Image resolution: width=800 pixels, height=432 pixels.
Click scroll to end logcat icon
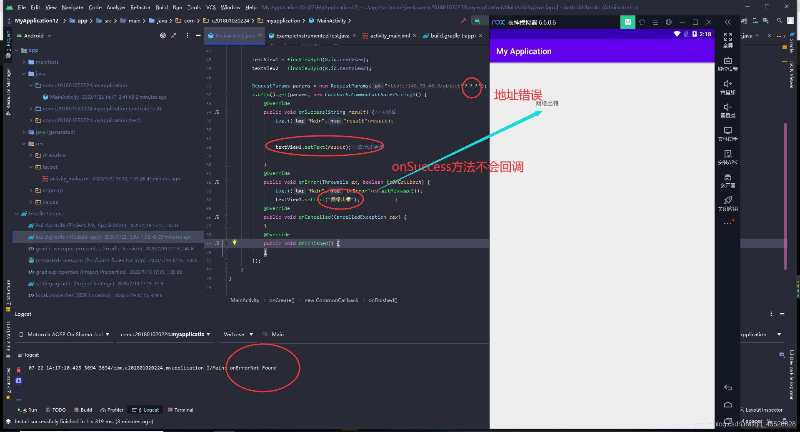19,381
